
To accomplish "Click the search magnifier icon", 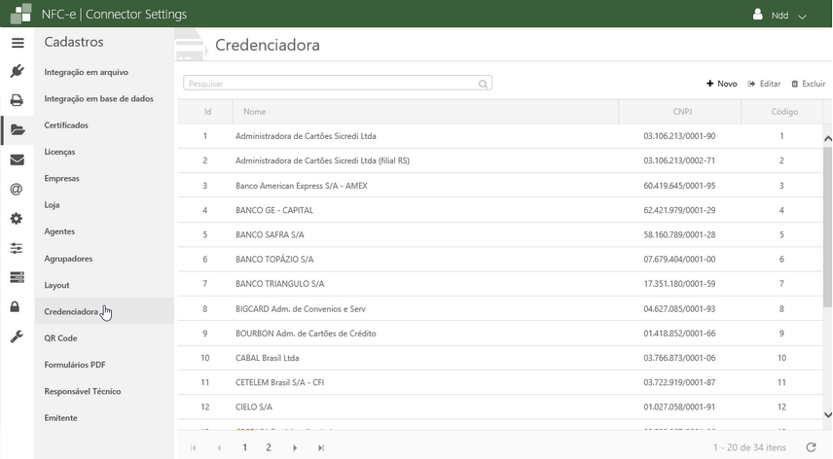I will 483,84.
